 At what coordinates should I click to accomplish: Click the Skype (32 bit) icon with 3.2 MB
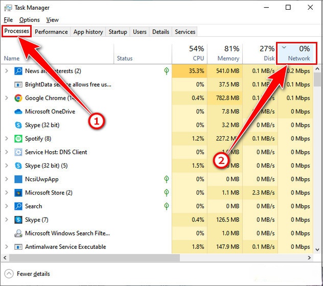[18, 125]
